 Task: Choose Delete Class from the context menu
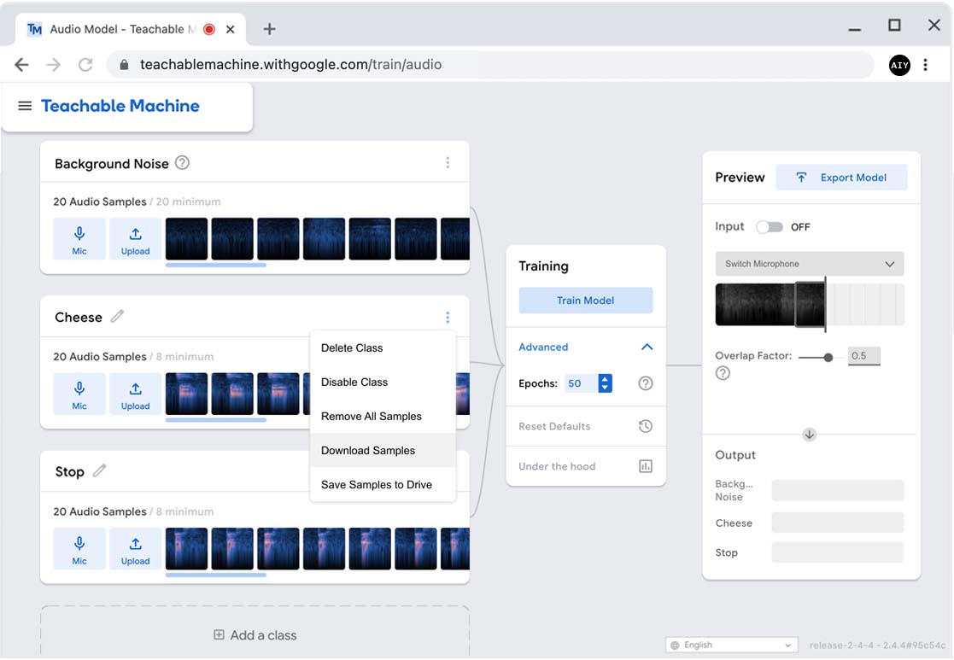(352, 348)
